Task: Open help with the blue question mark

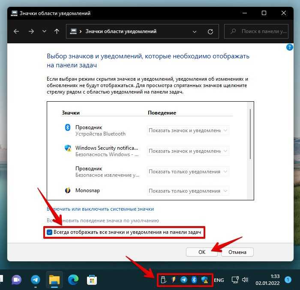Action: click(x=289, y=47)
